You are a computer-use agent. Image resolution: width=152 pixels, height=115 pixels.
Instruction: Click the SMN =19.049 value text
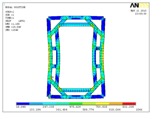click(x=13, y=27)
